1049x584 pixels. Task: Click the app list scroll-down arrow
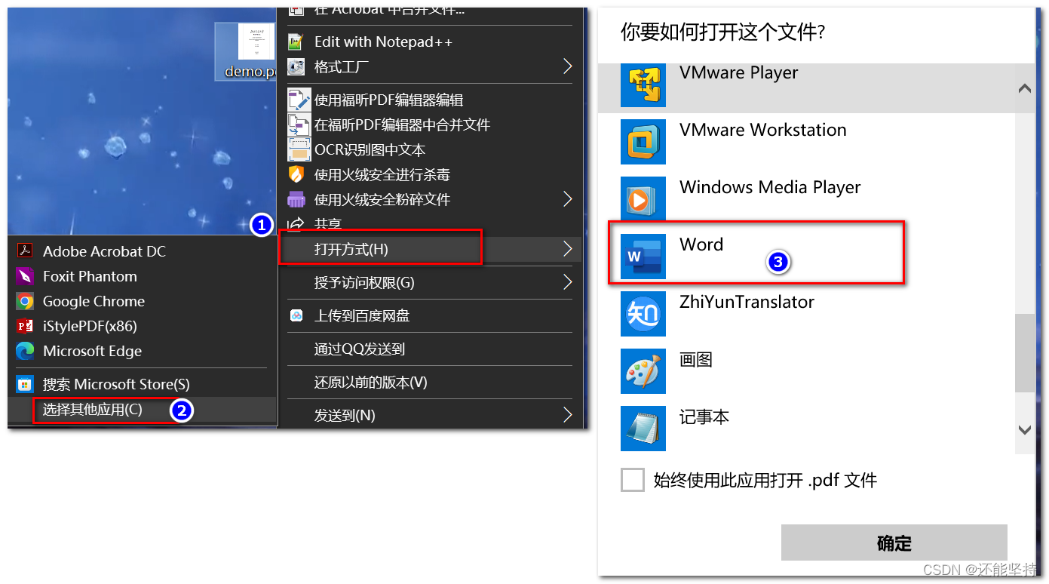coord(1024,430)
